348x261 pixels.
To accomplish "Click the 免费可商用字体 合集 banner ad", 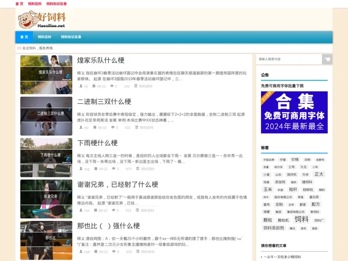I will (x=294, y=112).
